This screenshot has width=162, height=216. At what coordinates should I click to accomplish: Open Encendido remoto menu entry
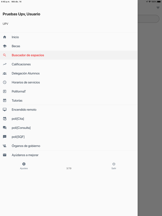[x=69, y=109]
